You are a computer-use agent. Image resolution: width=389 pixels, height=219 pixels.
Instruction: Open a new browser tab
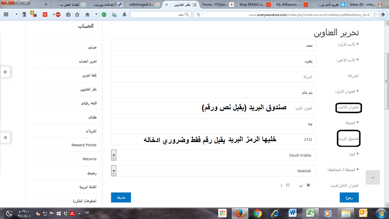[x=46, y=5]
